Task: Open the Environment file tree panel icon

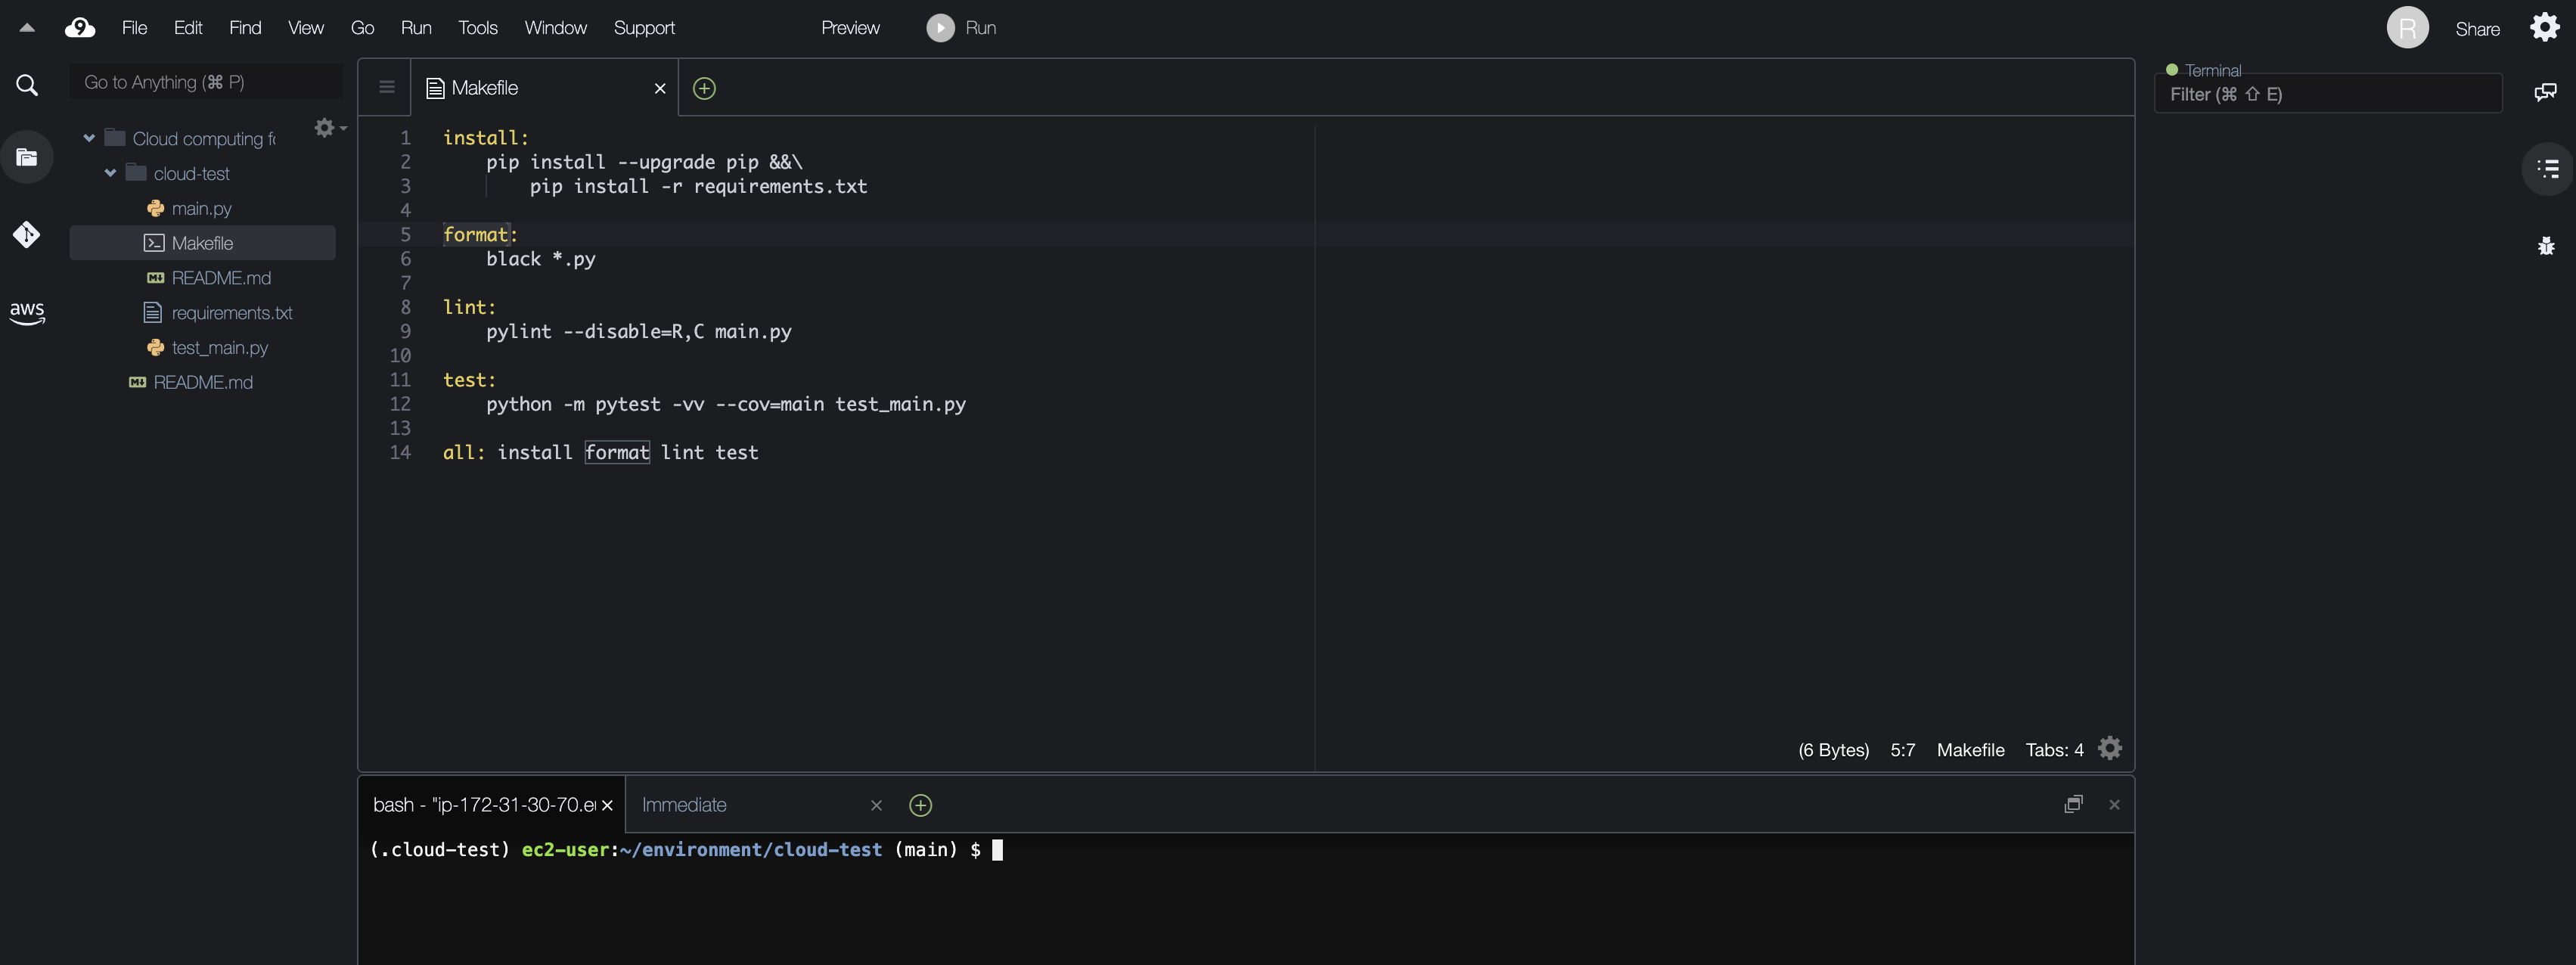Action: coord(27,157)
